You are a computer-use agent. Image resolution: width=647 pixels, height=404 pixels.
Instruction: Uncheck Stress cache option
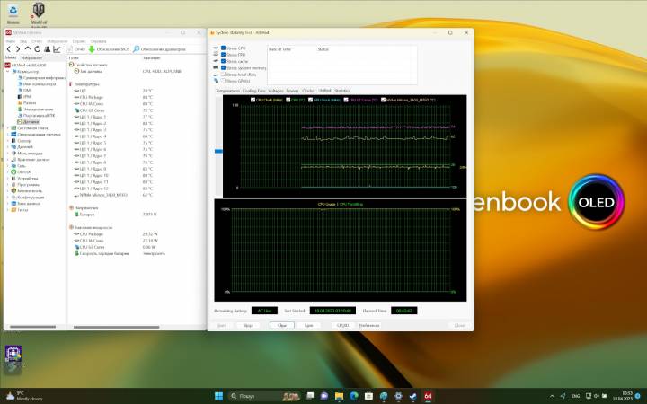pyautogui.click(x=223, y=61)
